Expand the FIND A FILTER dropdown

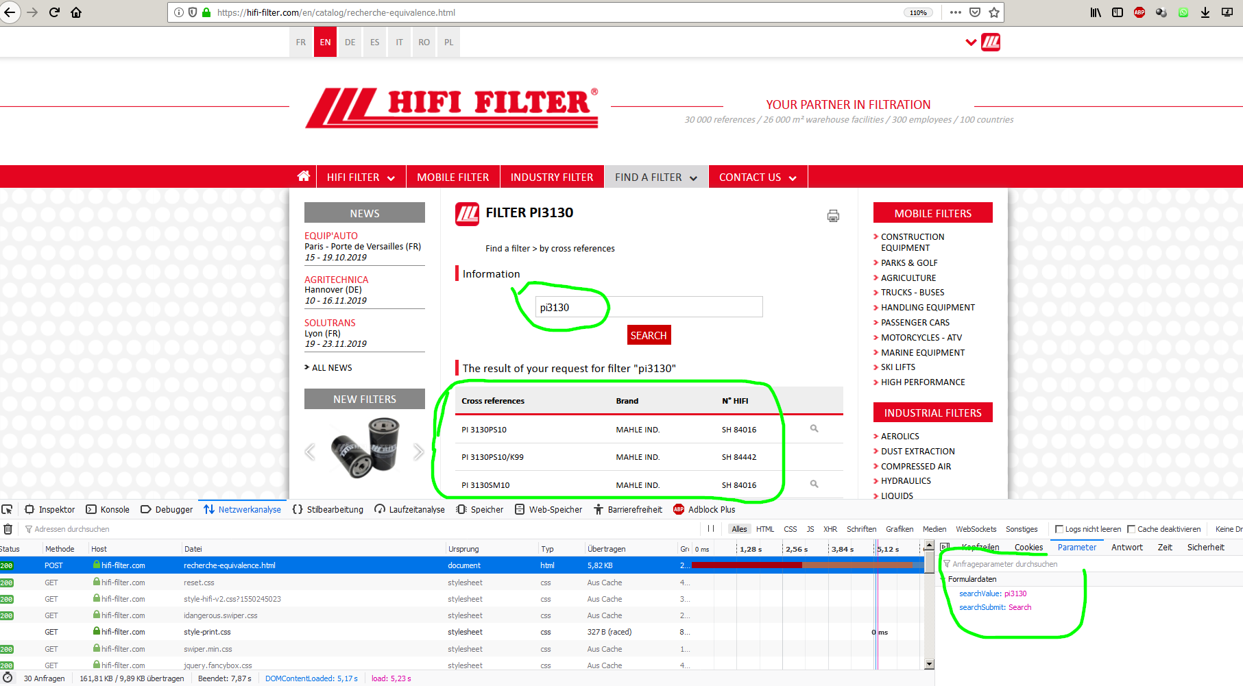click(693, 178)
